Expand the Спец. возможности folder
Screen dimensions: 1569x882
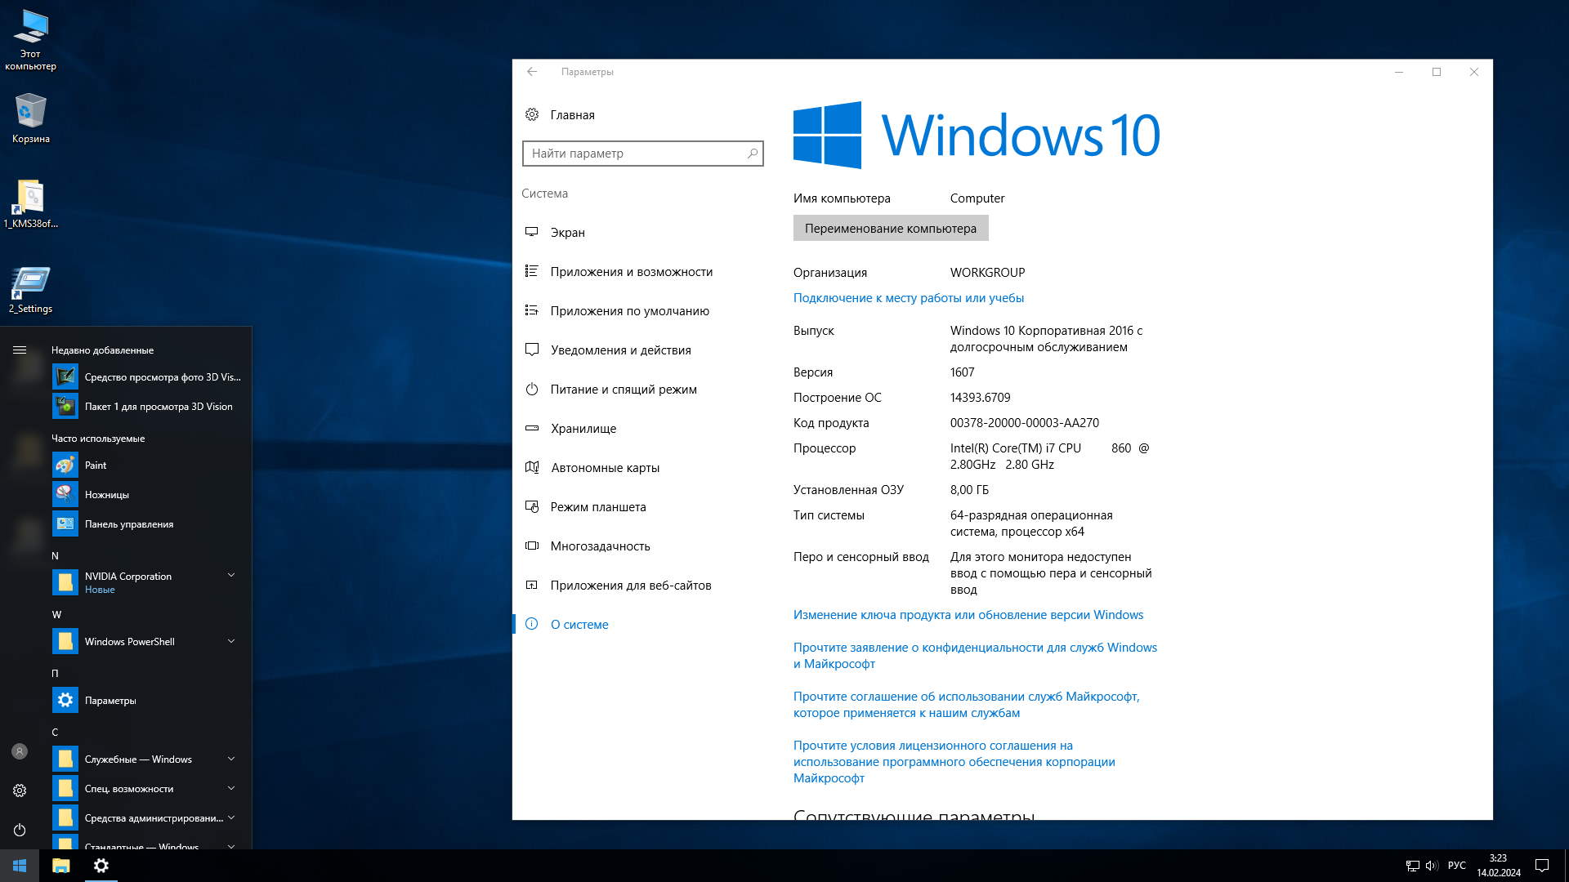point(230,789)
